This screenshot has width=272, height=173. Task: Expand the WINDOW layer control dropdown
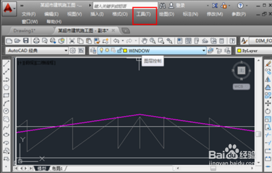(x=204, y=51)
